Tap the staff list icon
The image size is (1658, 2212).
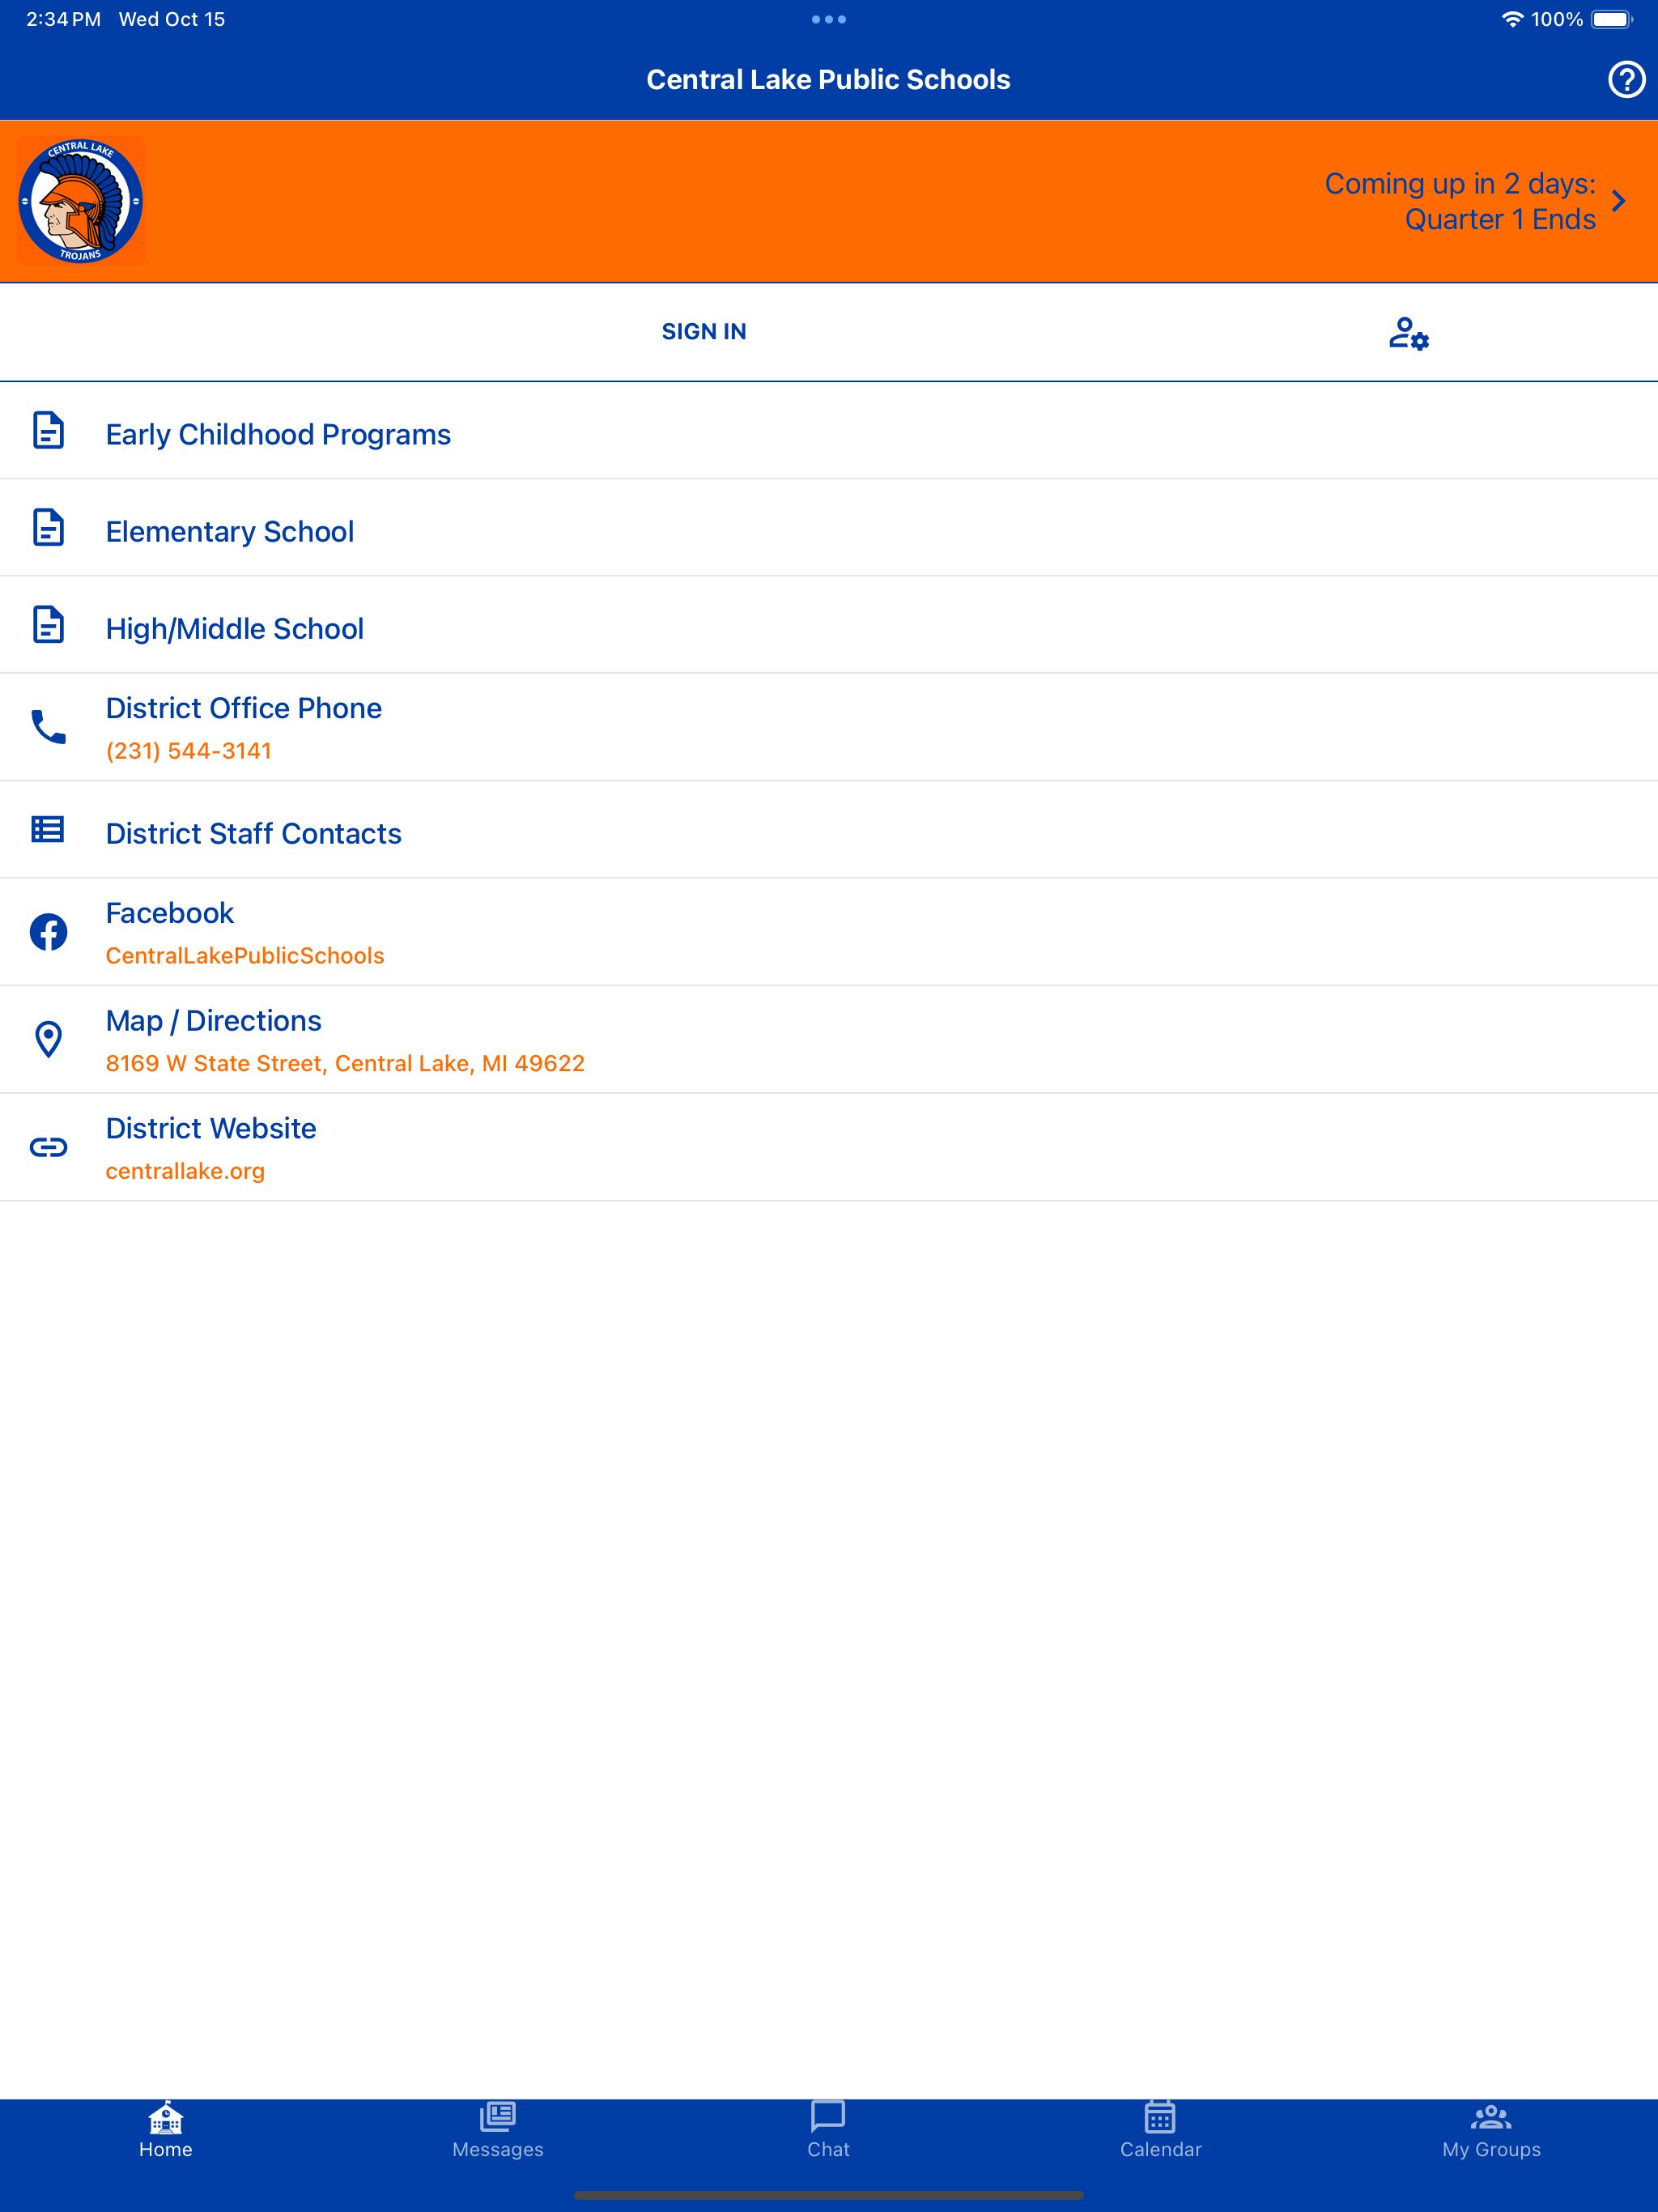pyautogui.click(x=48, y=830)
